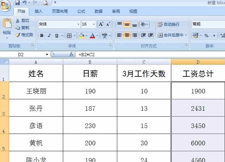Center text horizontally
Image resolution: width=225 pixels, height=162 pixels.
(127, 35)
